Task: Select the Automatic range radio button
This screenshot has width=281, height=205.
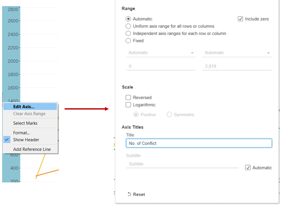Action: pyautogui.click(x=128, y=19)
